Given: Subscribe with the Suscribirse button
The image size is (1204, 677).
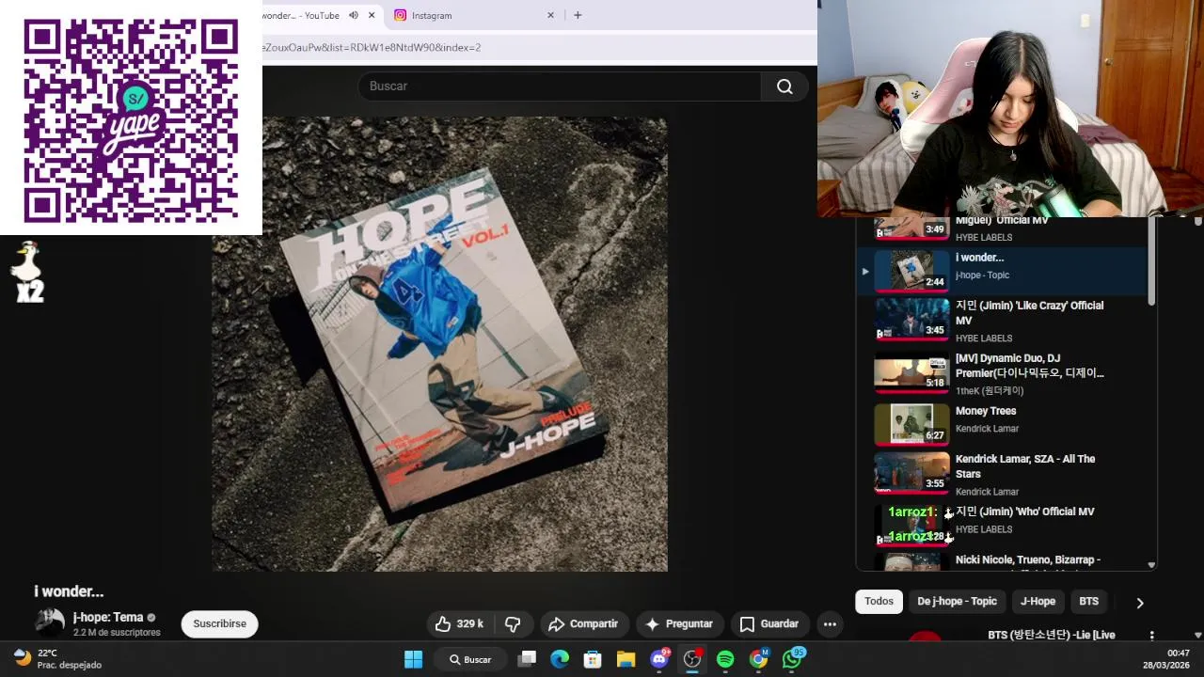Looking at the screenshot, I should tap(220, 623).
